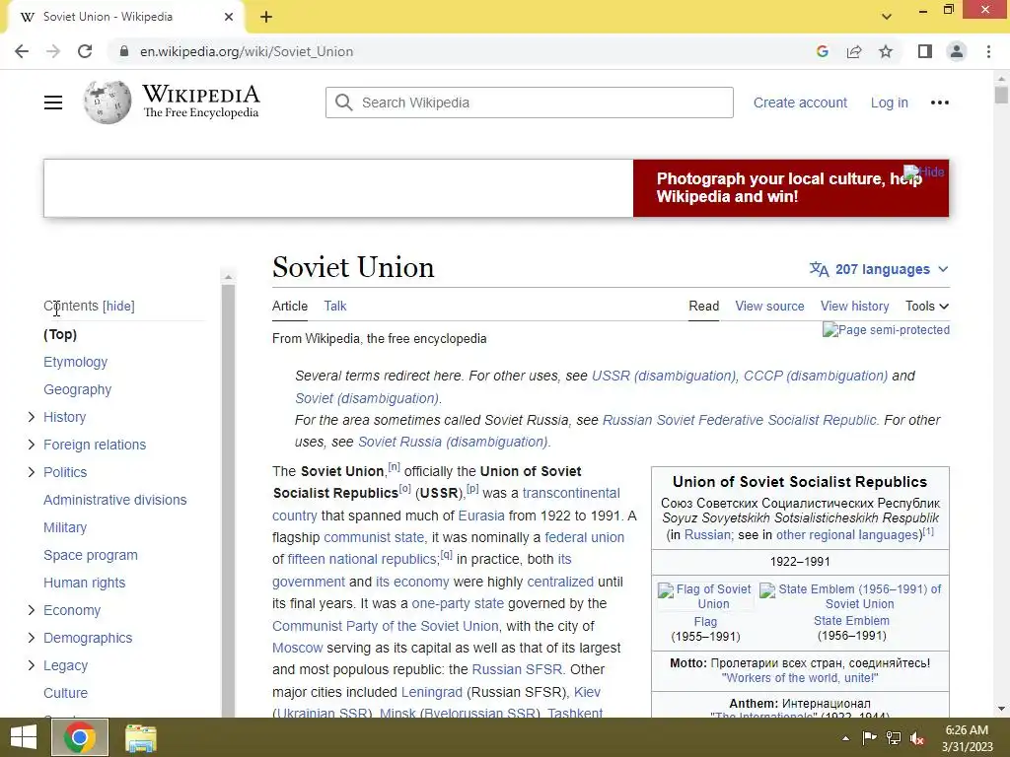Click the muted volume tray icon
This screenshot has height=757, width=1010.
(x=916, y=738)
